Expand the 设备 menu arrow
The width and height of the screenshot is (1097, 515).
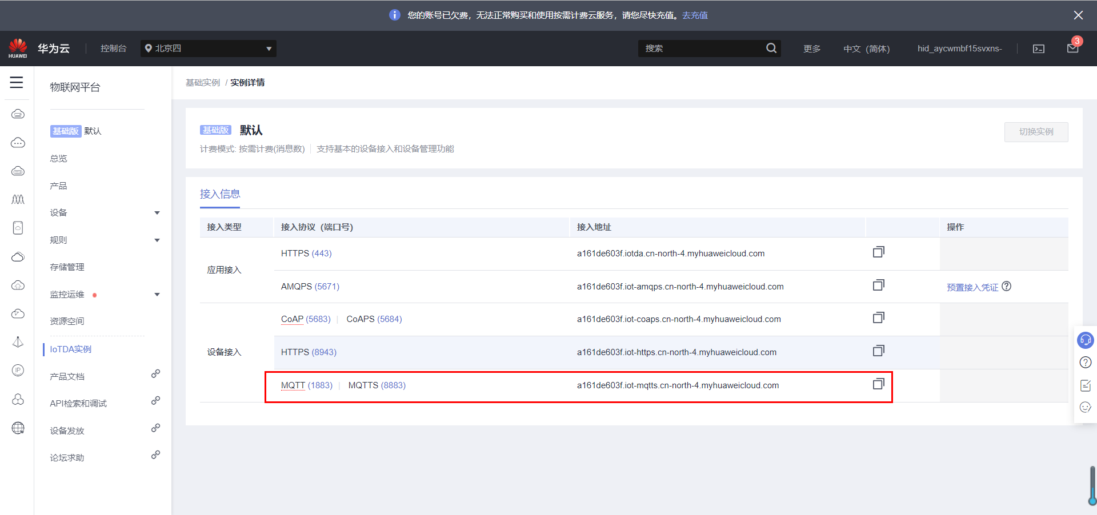[x=157, y=213]
